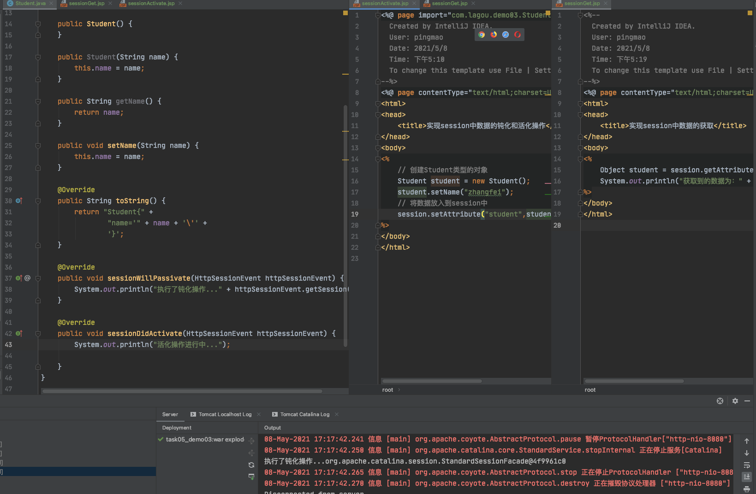756x494 pixels.
Task: Click 'Output' header label in Server panel
Action: click(x=272, y=428)
